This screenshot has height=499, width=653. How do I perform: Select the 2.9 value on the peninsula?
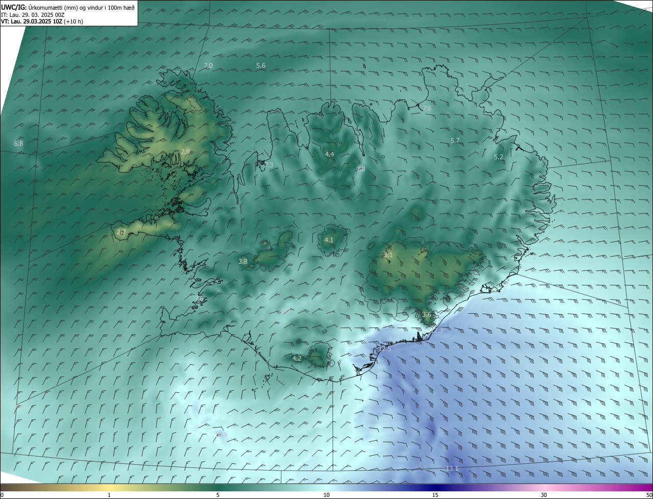(x=185, y=152)
